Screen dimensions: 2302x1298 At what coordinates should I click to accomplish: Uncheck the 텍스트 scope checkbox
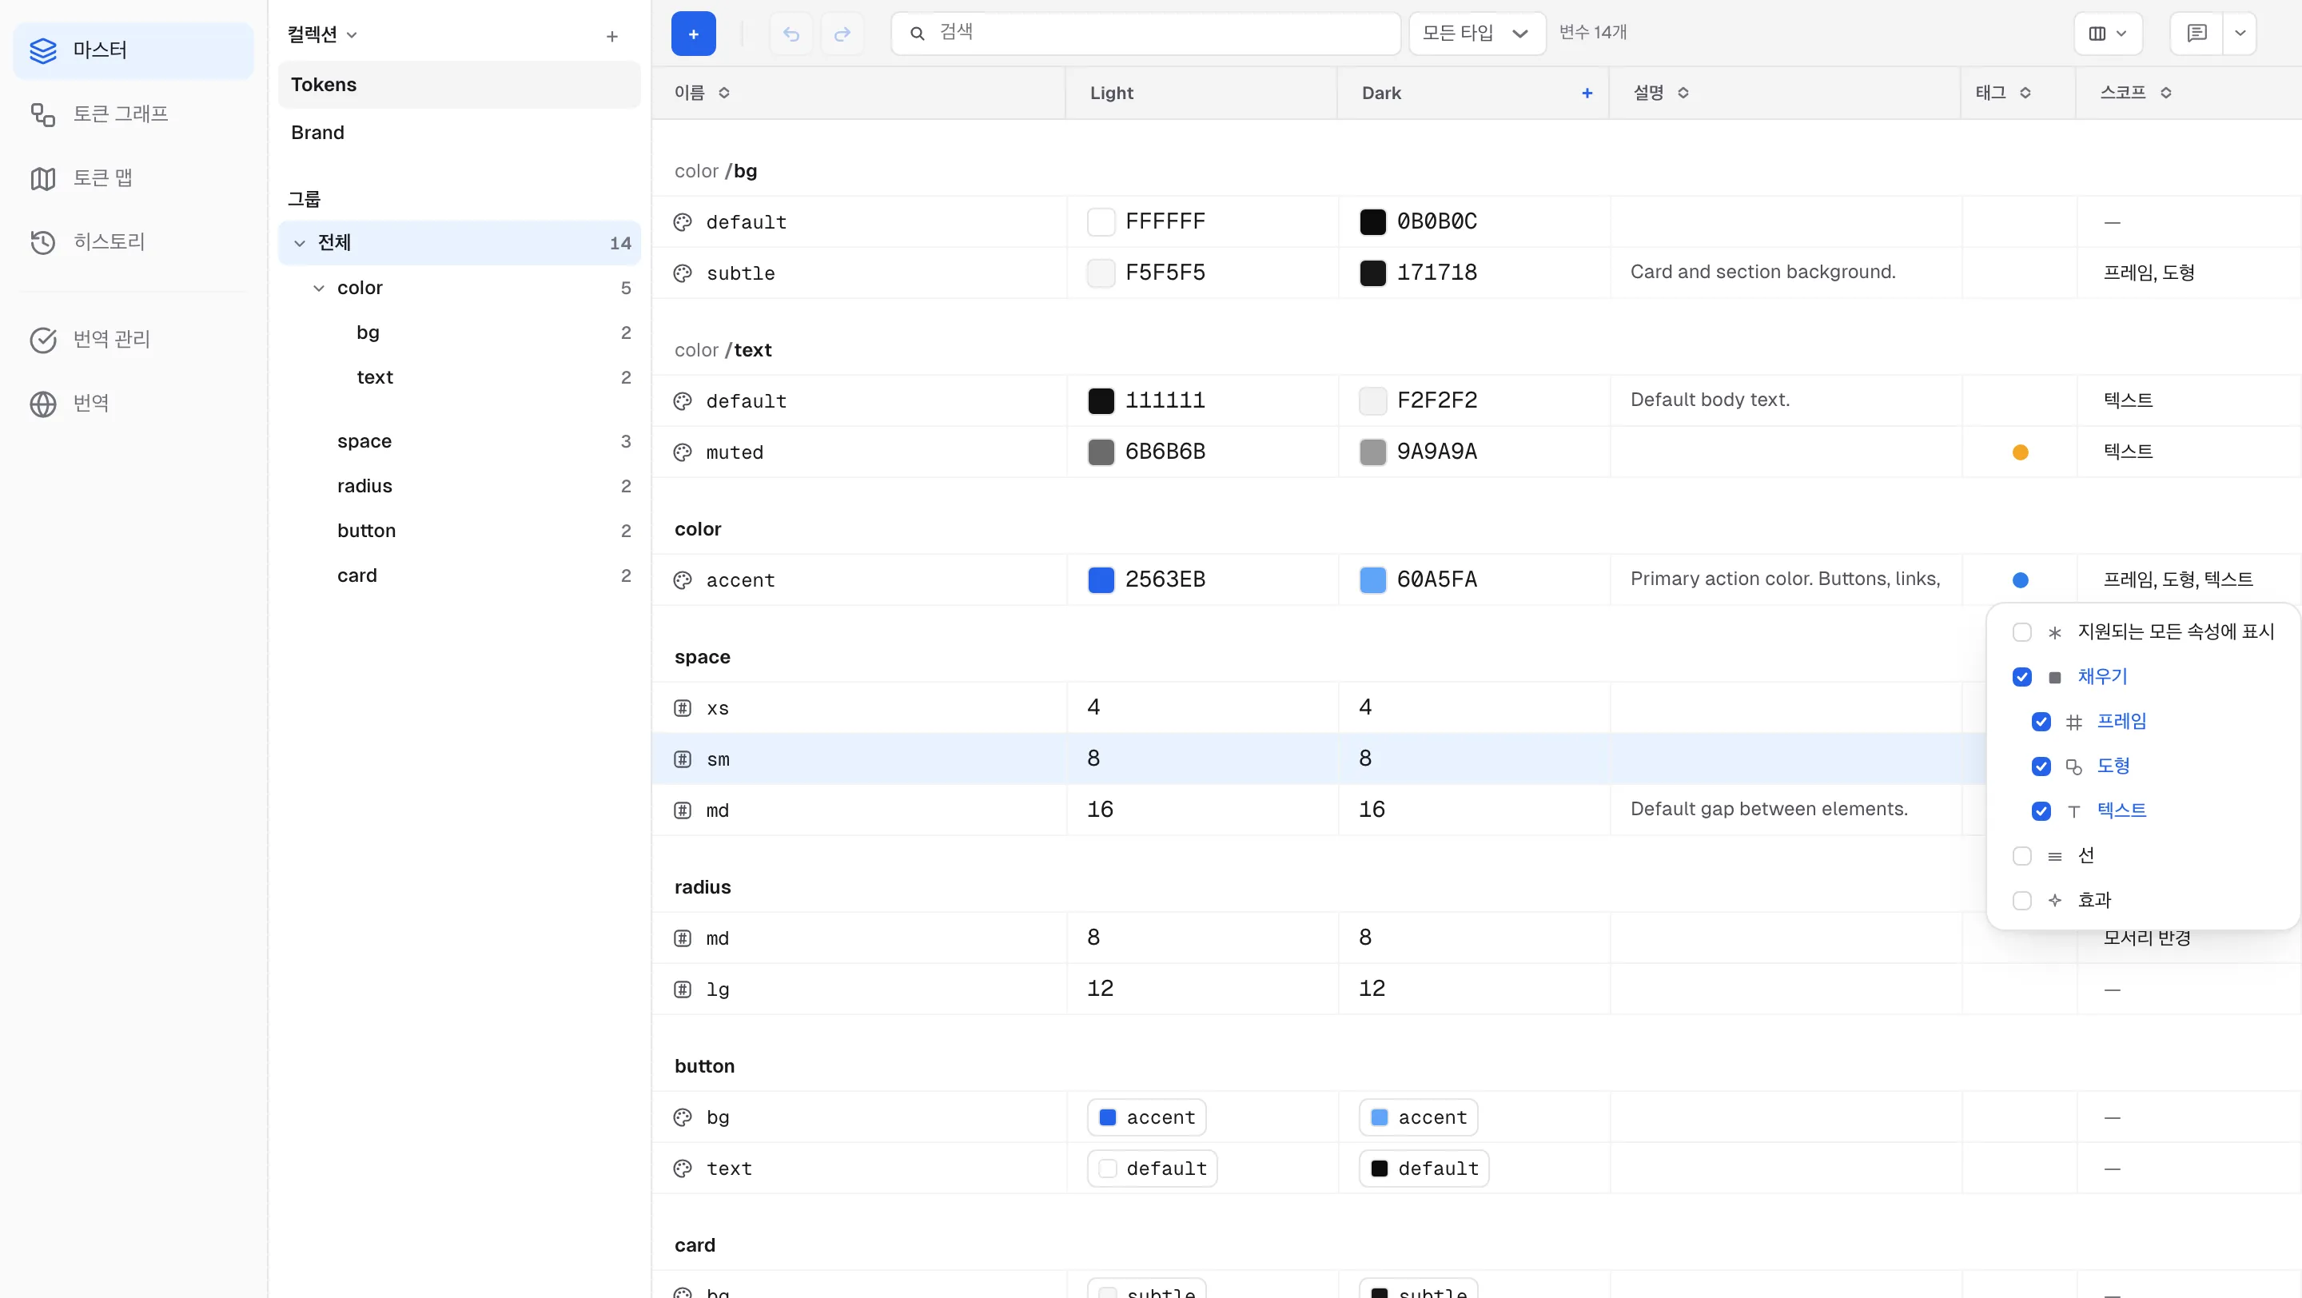(2041, 811)
